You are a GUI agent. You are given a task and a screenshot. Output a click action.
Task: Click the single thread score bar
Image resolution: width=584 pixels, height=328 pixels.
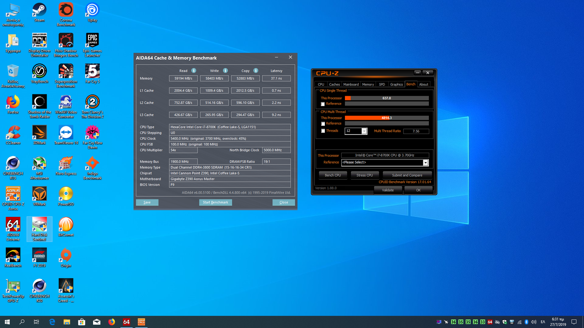(387, 98)
